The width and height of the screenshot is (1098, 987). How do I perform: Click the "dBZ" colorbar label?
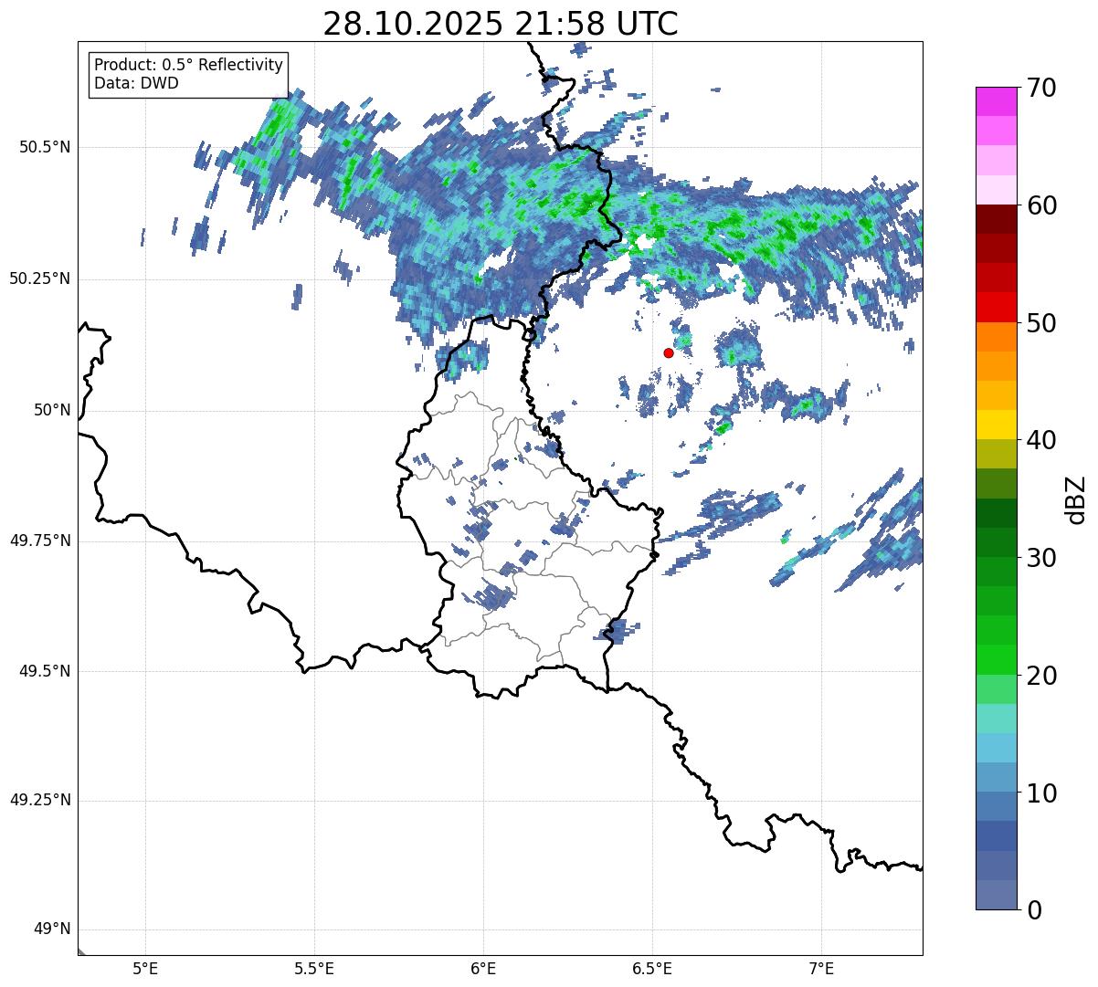coord(1076,499)
